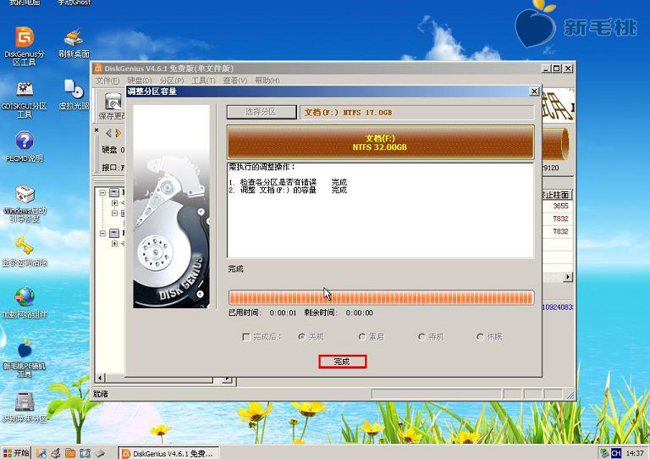The height and width of the screenshot is (459, 650).
Task: Click the 保存更改 toolbar icon in DiskGenius
Action: [113, 107]
